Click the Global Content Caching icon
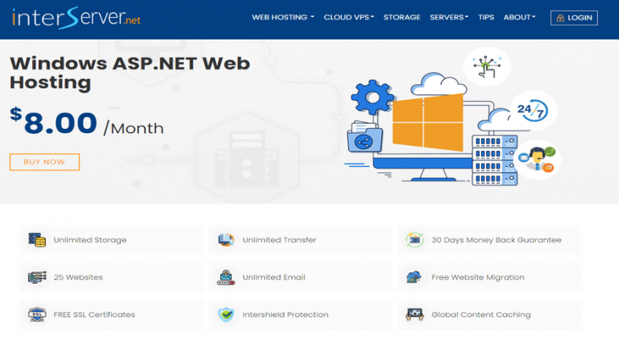619x345 pixels. [x=414, y=314]
